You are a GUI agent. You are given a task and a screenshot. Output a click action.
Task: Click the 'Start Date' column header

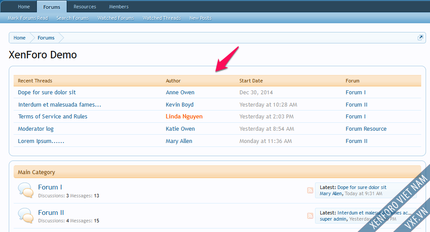tap(251, 81)
